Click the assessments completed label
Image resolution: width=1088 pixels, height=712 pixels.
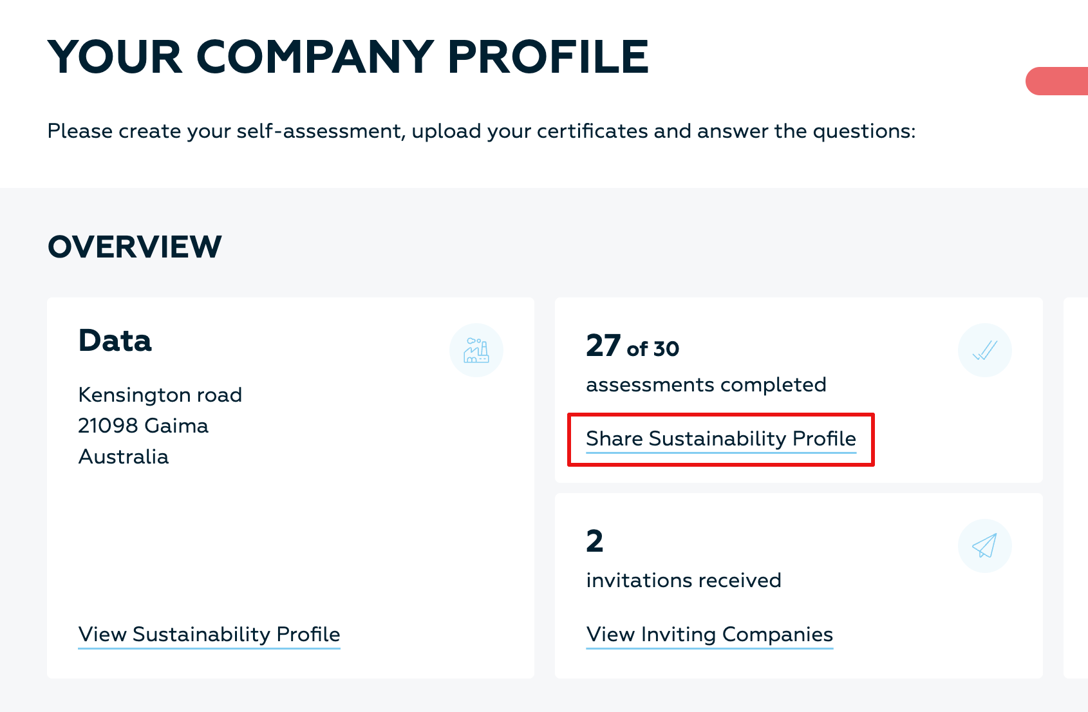706,384
